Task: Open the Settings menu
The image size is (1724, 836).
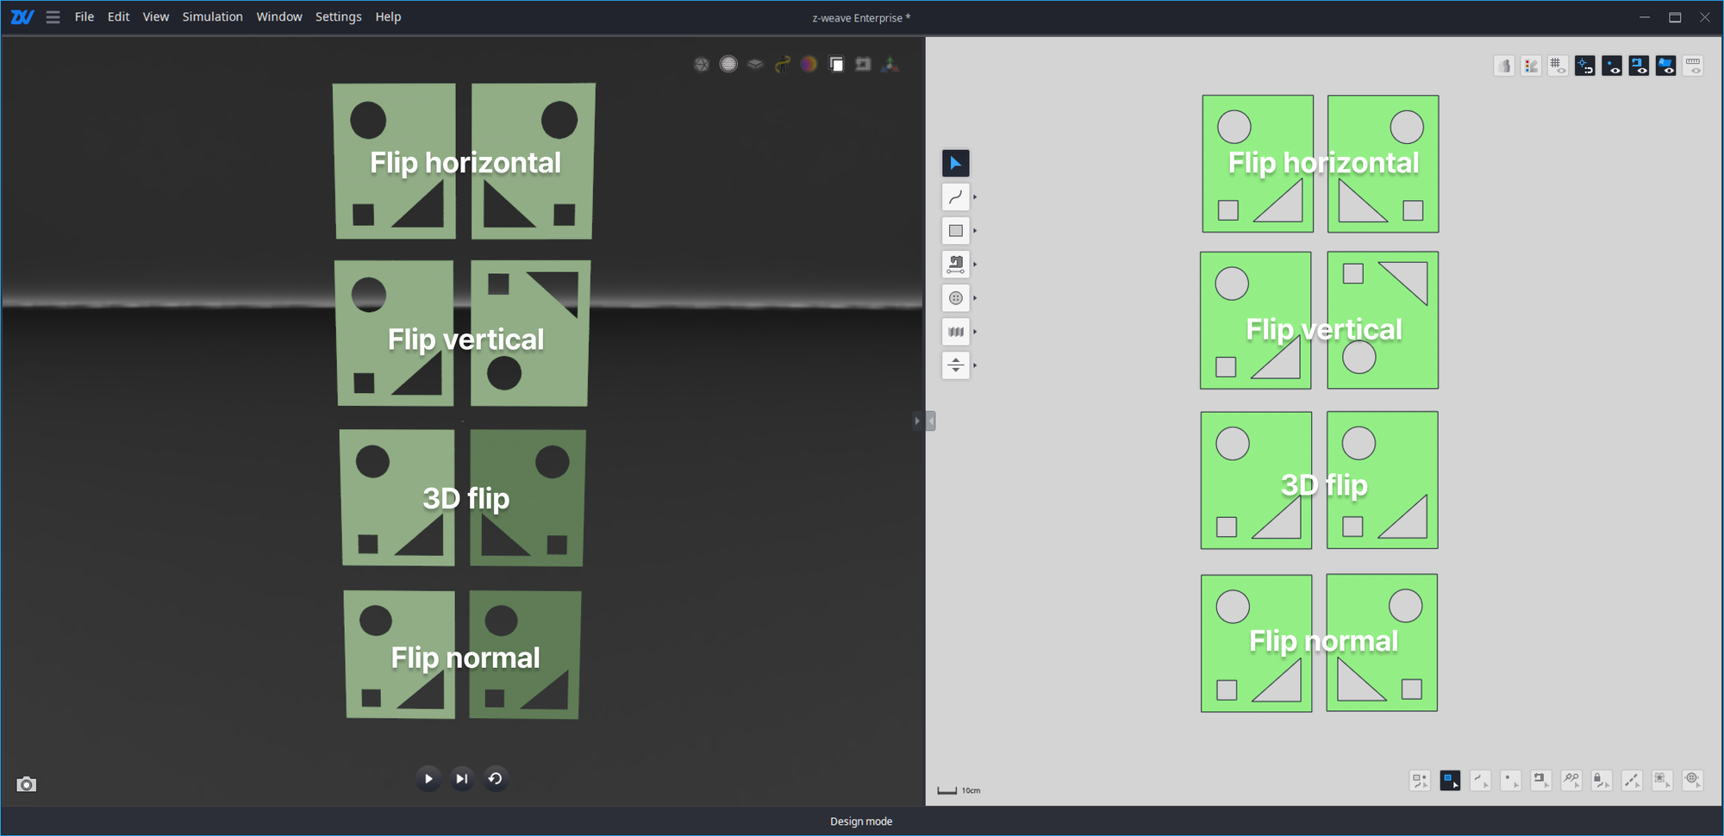Action: (338, 16)
